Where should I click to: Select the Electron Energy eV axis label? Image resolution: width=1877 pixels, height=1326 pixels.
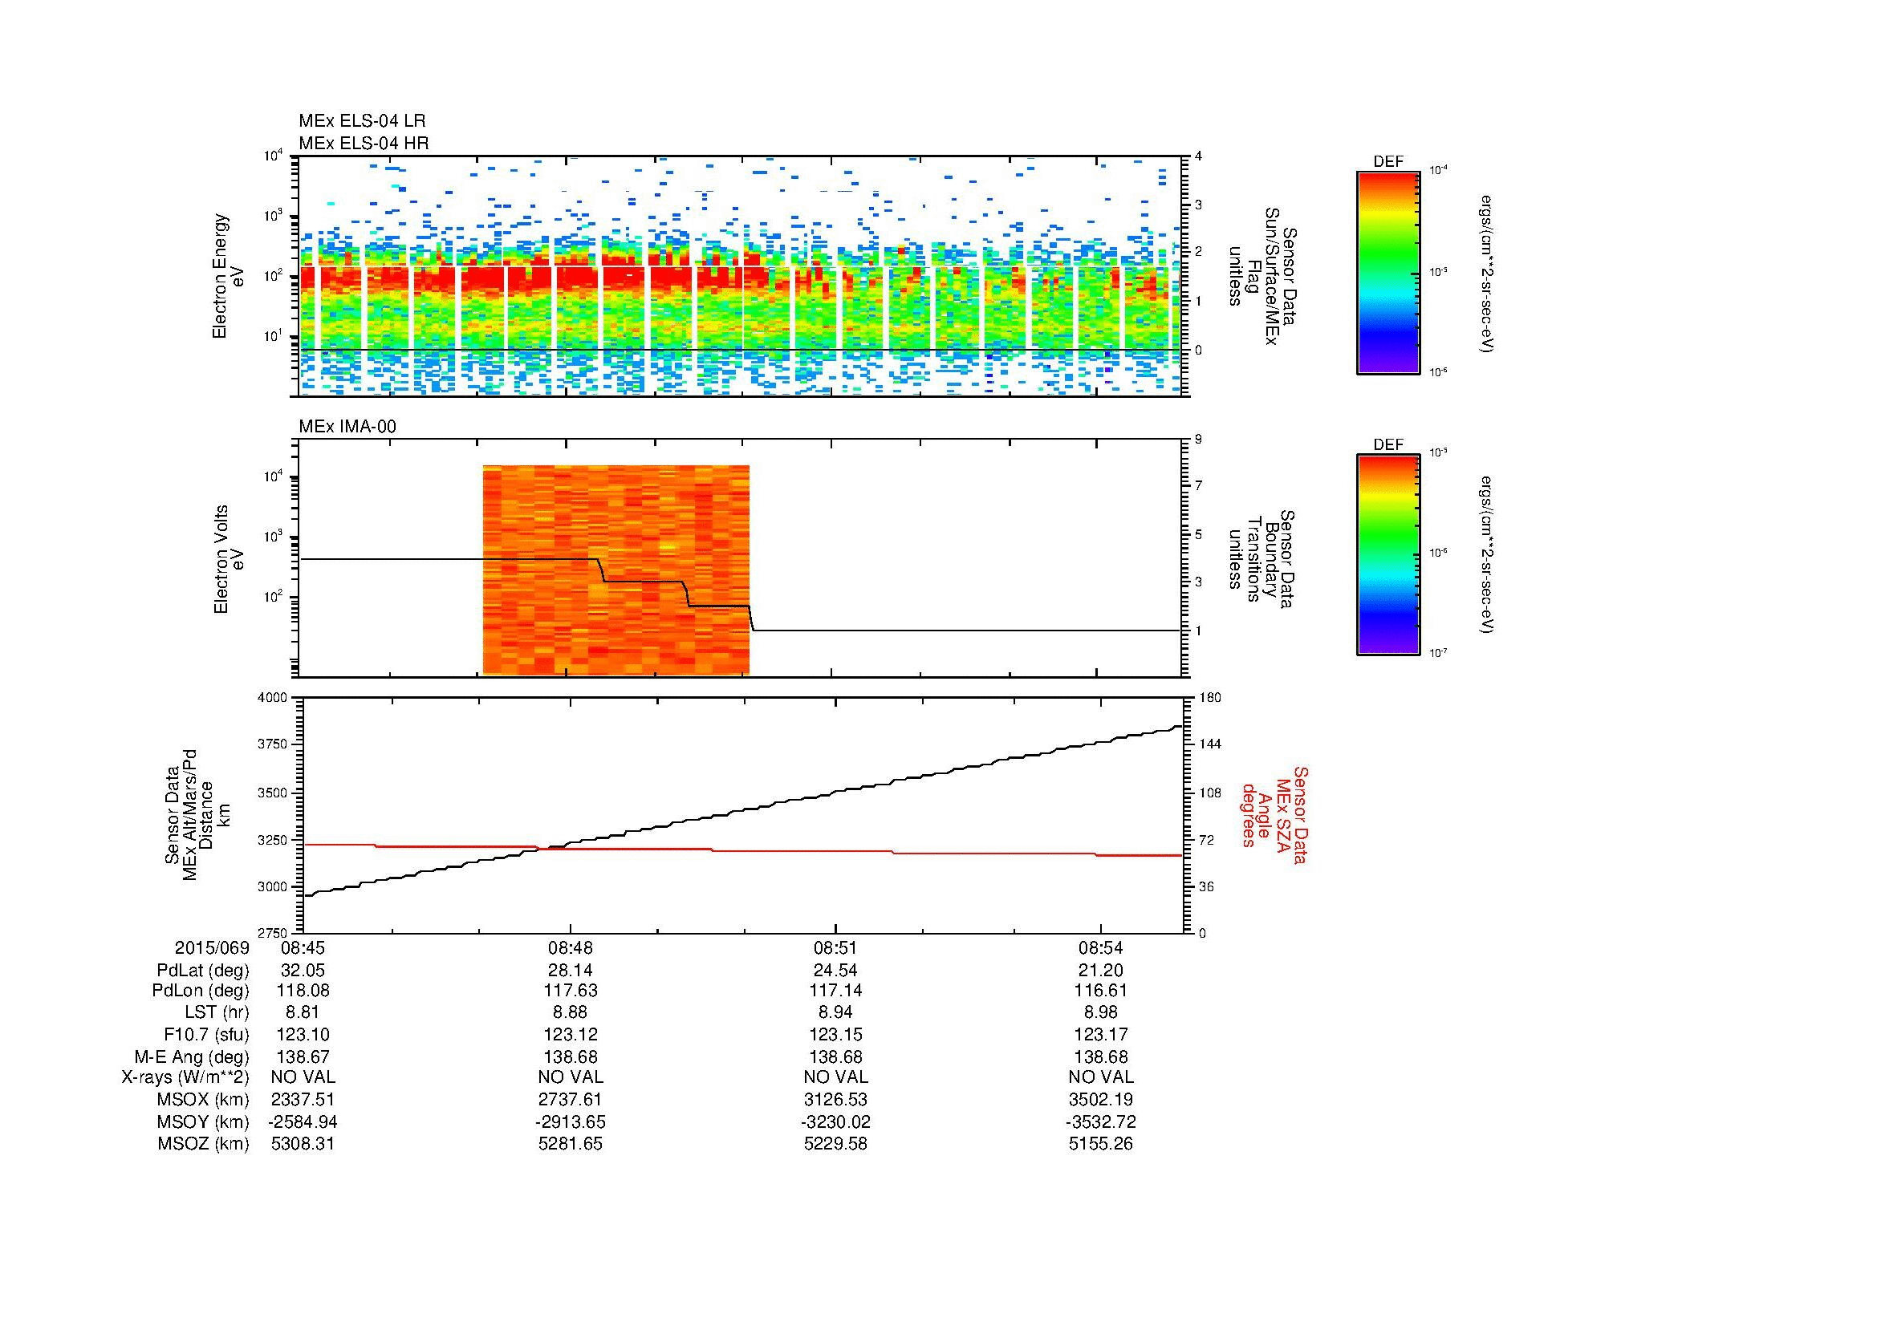[229, 276]
